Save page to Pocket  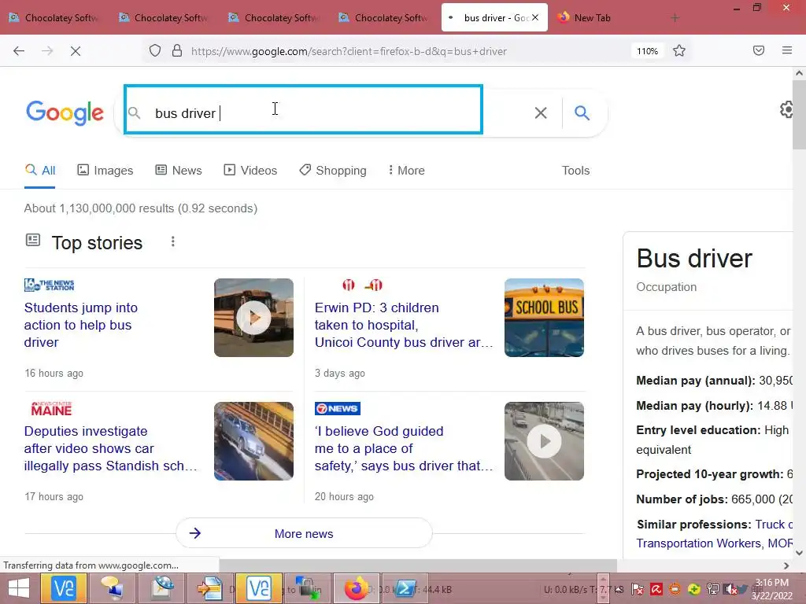pyautogui.click(x=759, y=50)
